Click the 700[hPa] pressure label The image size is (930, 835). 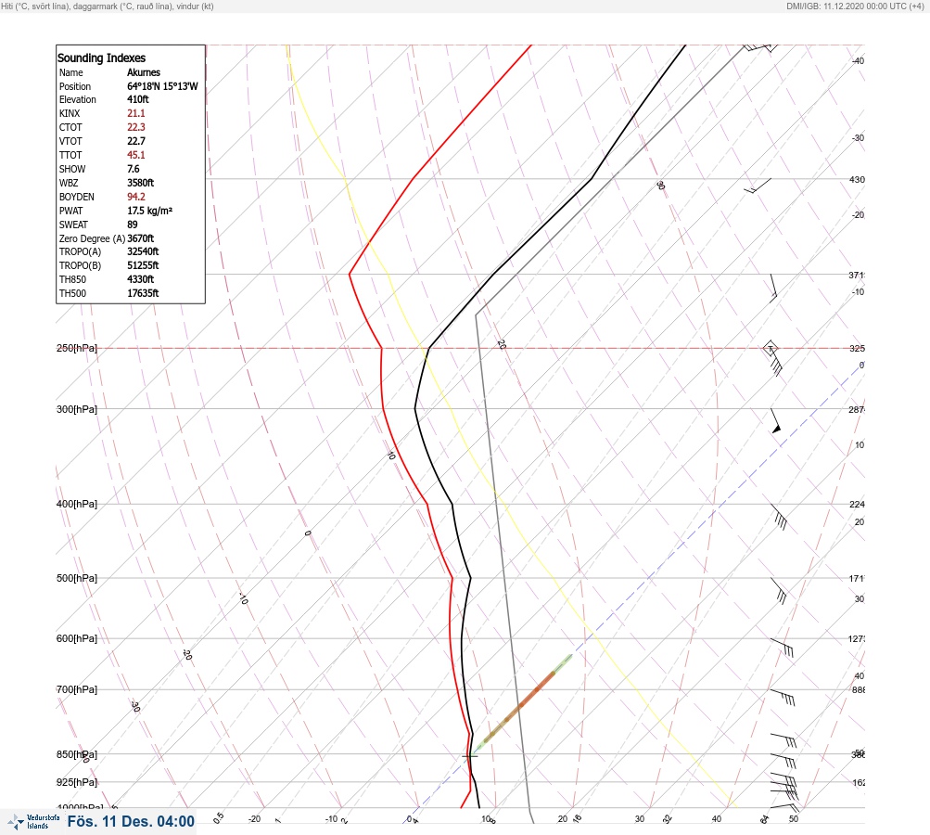[x=77, y=689]
